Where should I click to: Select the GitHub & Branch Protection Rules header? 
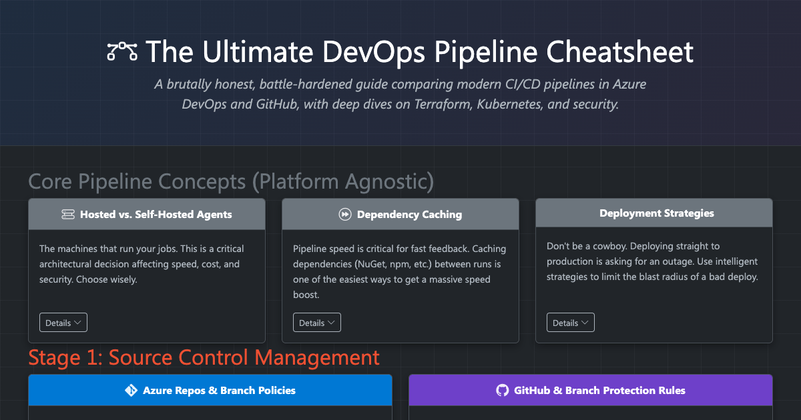click(591, 390)
